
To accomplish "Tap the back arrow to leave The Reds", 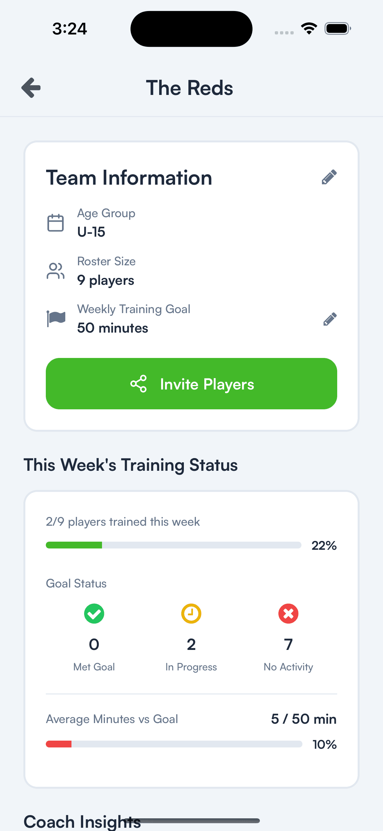I will click(31, 87).
